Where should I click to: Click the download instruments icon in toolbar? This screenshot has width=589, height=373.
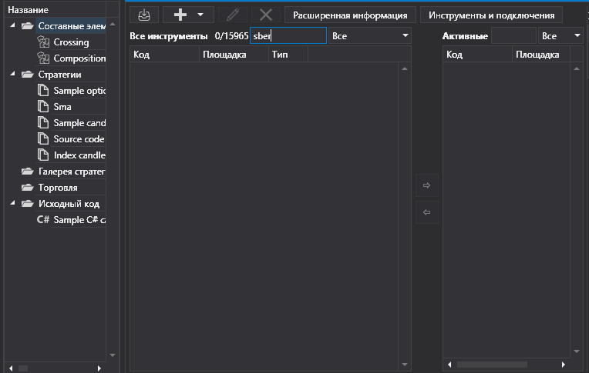click(x=143, y=15)
